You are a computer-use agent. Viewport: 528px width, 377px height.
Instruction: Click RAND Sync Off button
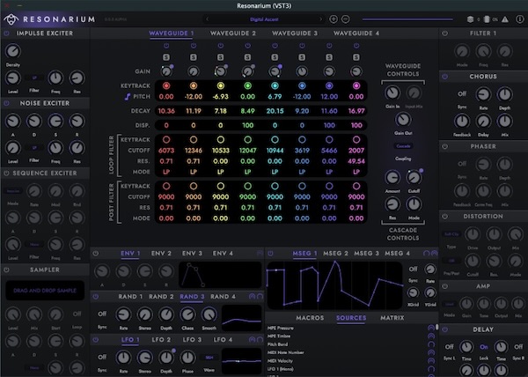102,314
